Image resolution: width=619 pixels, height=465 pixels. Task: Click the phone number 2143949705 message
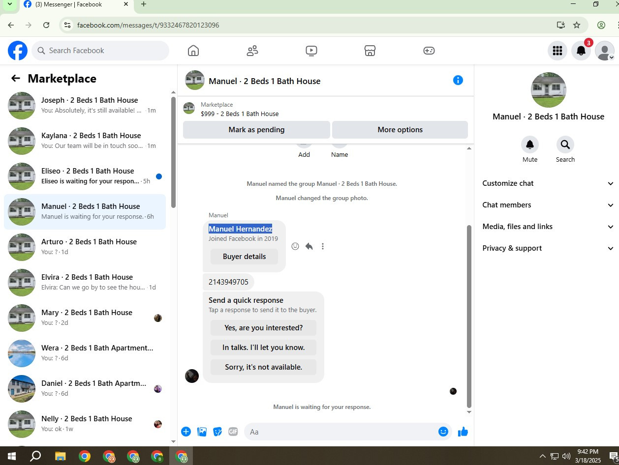(x=228, y=282)
